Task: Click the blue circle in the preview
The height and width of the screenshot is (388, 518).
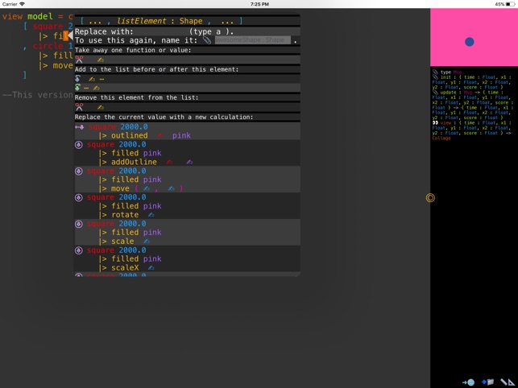Action: [x=469, y=42]
